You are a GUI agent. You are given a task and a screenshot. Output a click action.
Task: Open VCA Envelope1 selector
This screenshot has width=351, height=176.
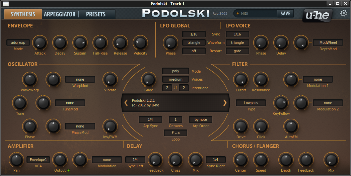pyautogui.click(x=38, y=160)
